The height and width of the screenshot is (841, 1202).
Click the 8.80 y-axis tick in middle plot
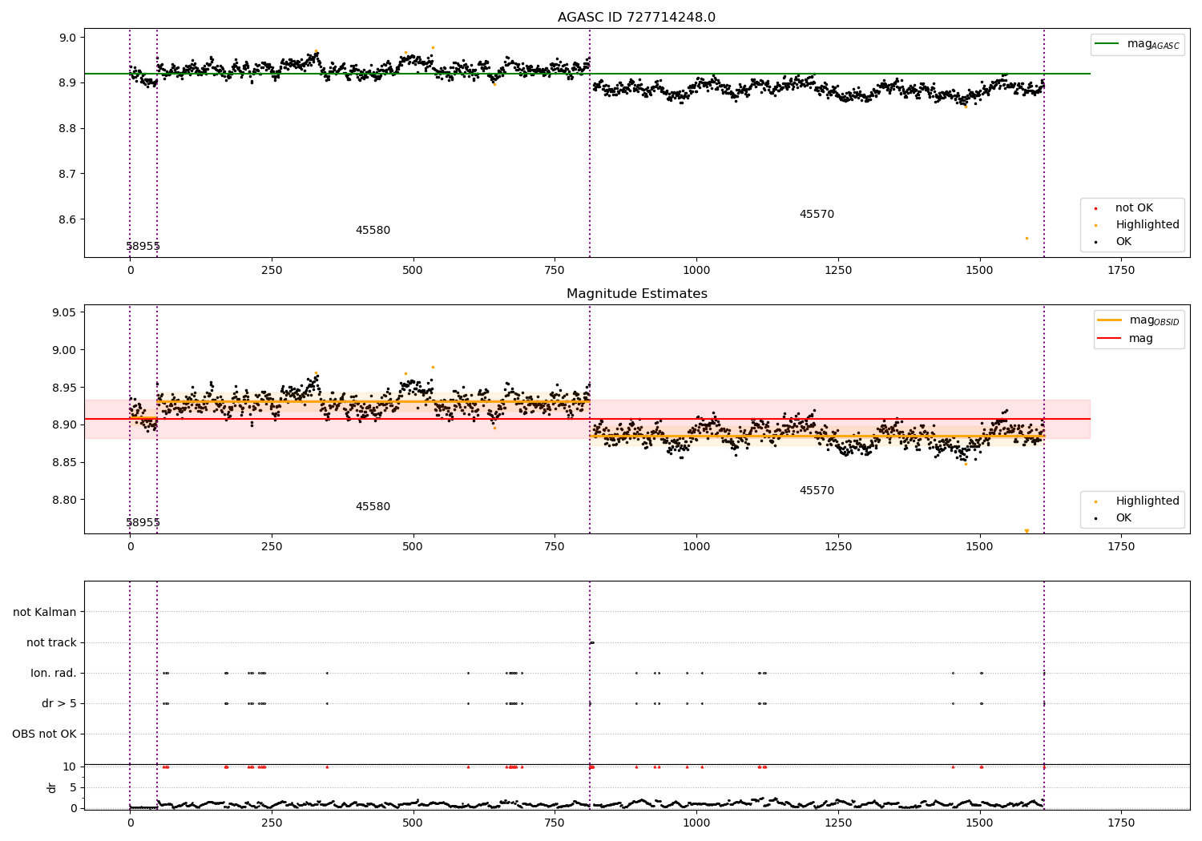(64, 501)
